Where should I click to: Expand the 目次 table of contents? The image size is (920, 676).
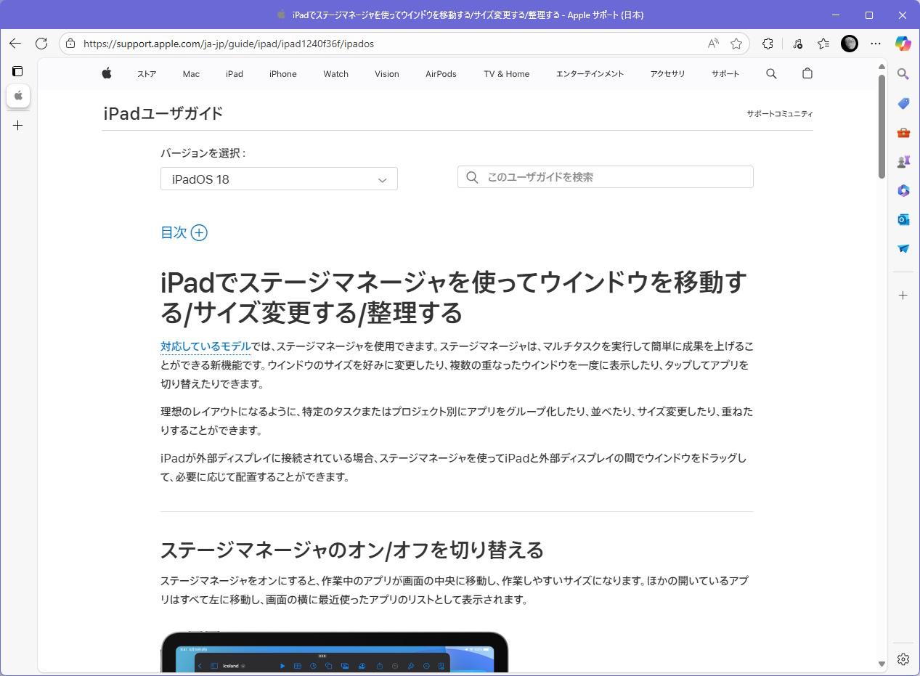point(183,232)
